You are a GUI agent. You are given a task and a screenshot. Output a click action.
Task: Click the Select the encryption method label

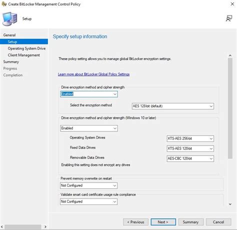(x=91, y=105)
